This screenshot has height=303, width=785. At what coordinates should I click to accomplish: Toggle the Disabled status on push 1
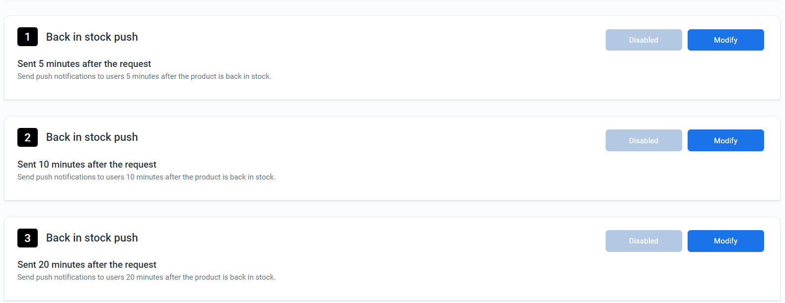[643, 40]
